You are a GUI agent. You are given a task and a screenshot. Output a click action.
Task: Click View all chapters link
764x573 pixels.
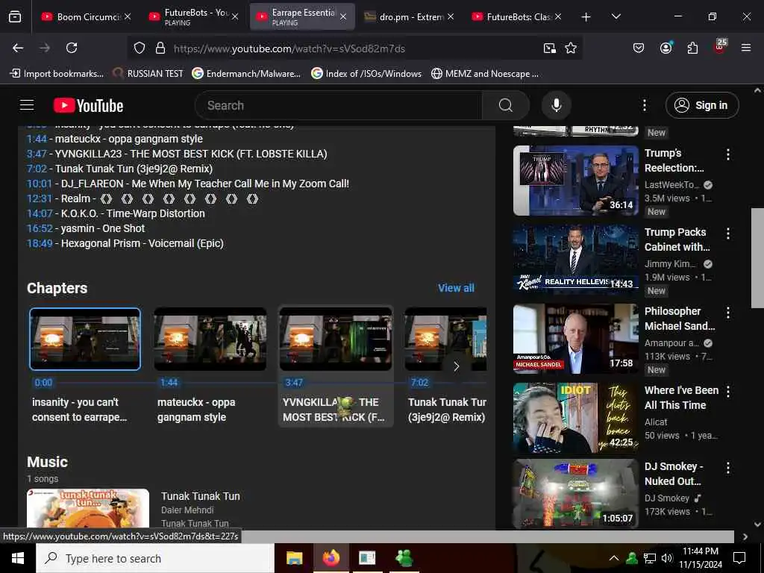pos(456,288)
